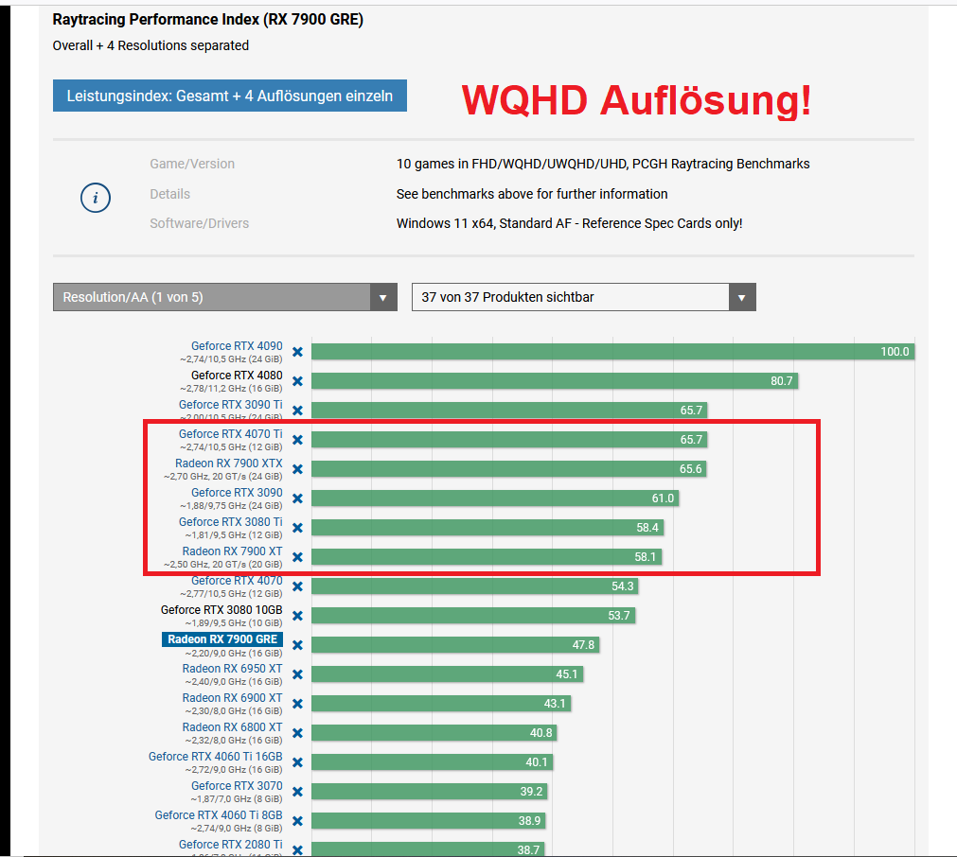Screen dimensions: 957x857
Task: Open Geforce RTX 3090 Ti link
Action: pos(231,405)
